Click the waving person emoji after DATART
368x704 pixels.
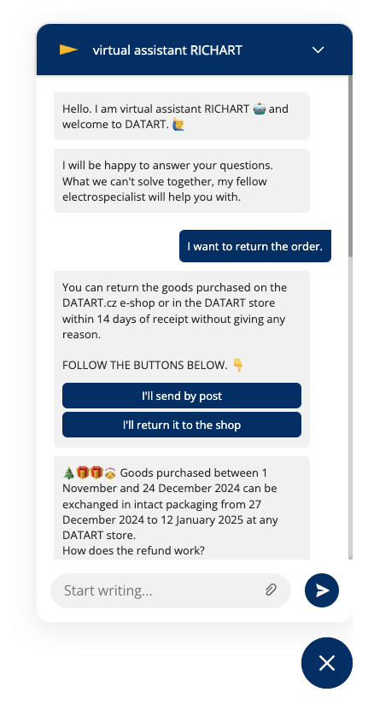pos(179,125)
